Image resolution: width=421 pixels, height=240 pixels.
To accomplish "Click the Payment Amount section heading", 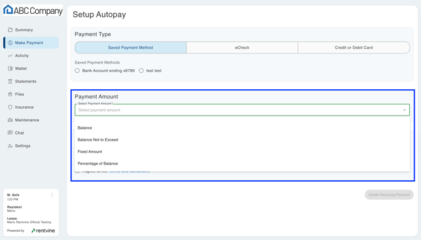I will 96,97.
